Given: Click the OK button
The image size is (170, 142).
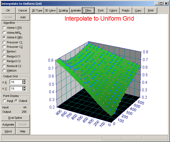Looking at the screenshot, I should tap(8, 10).
